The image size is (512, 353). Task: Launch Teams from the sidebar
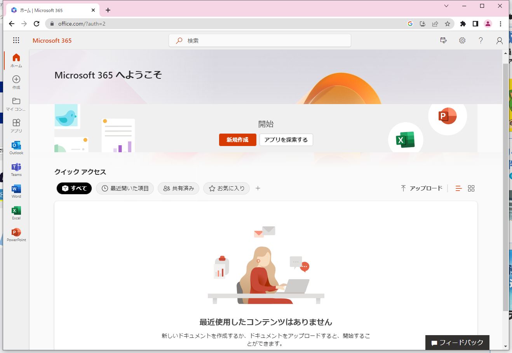[16, 169]
